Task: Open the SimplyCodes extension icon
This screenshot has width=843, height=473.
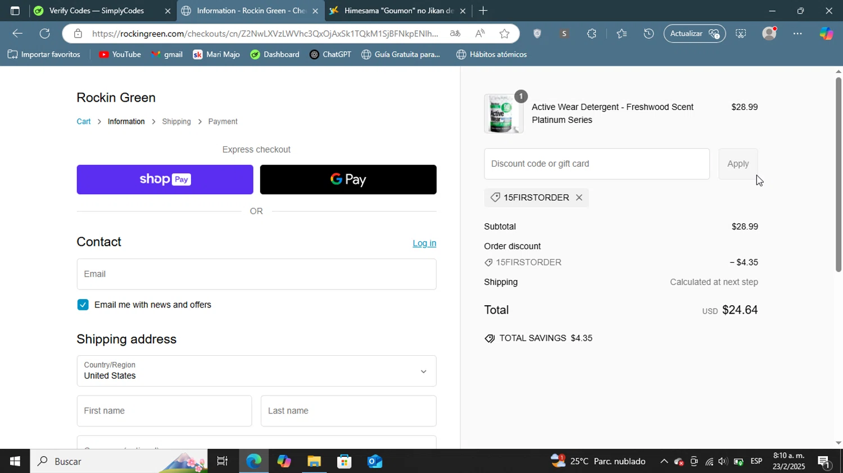Action: click(564, 34)
